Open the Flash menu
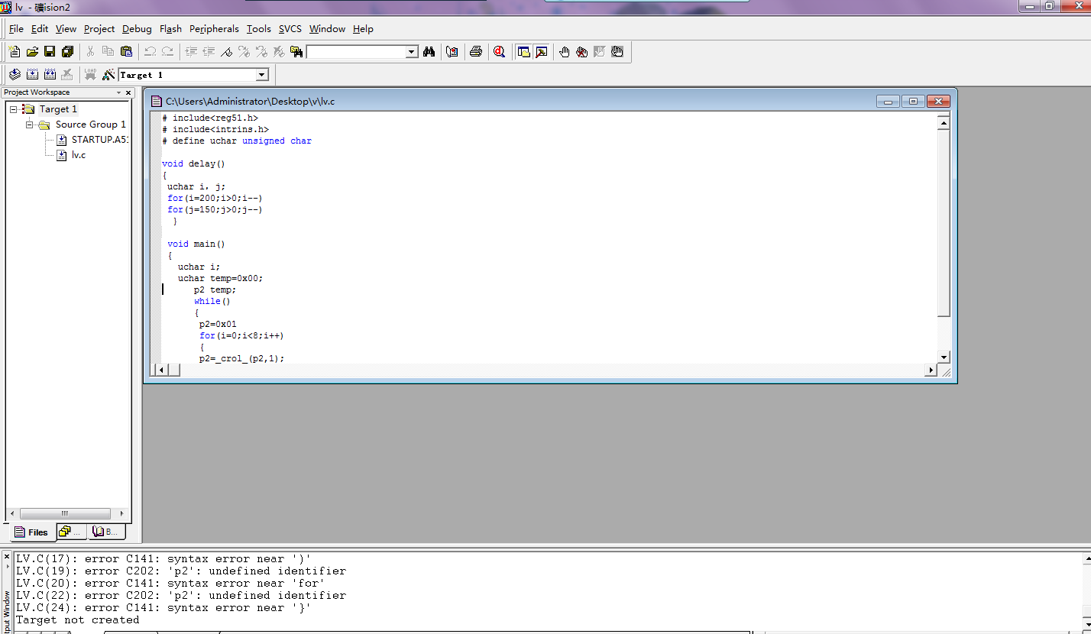The width and height of the screenshot is (1091, 634). point(170,28)
